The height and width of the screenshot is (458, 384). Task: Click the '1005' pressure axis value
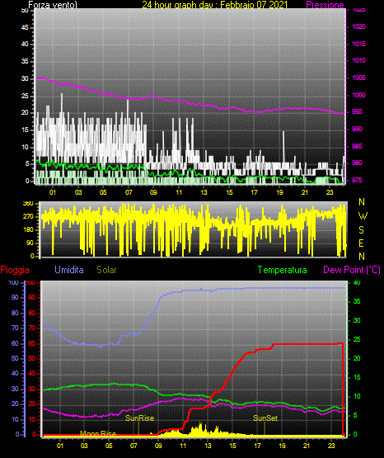[x=358, y=78]
